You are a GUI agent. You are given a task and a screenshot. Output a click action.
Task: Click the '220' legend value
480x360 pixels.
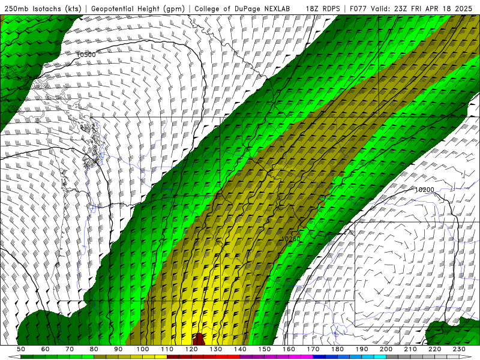434,349
